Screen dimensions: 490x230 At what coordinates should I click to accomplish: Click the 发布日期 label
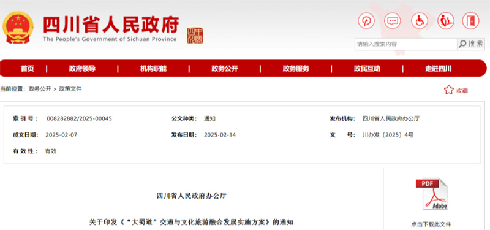[x=184, y=135]
